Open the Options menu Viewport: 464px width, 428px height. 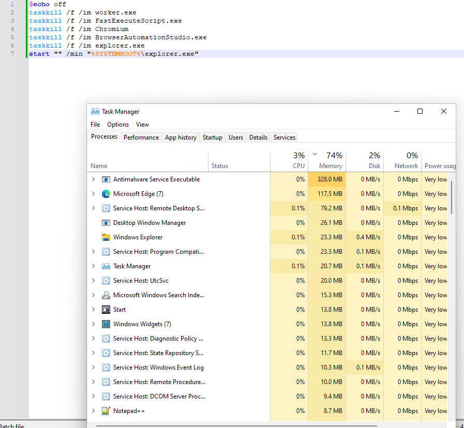118,125
